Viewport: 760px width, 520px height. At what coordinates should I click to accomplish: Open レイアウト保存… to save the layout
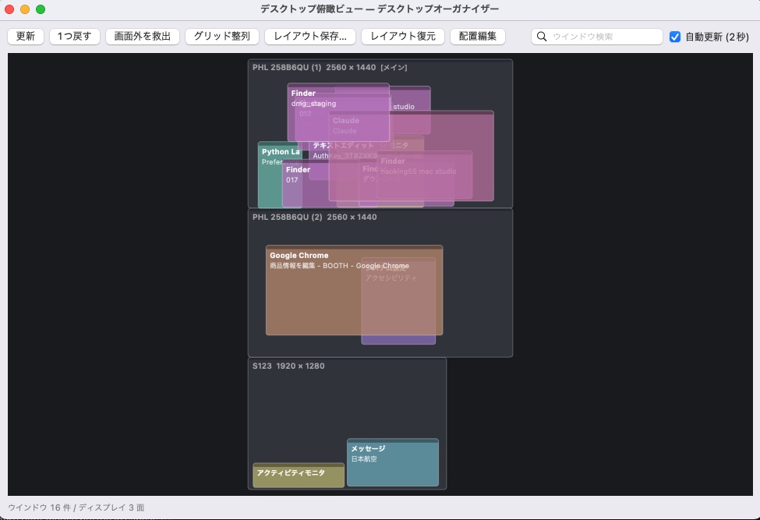tap(310, 37)
